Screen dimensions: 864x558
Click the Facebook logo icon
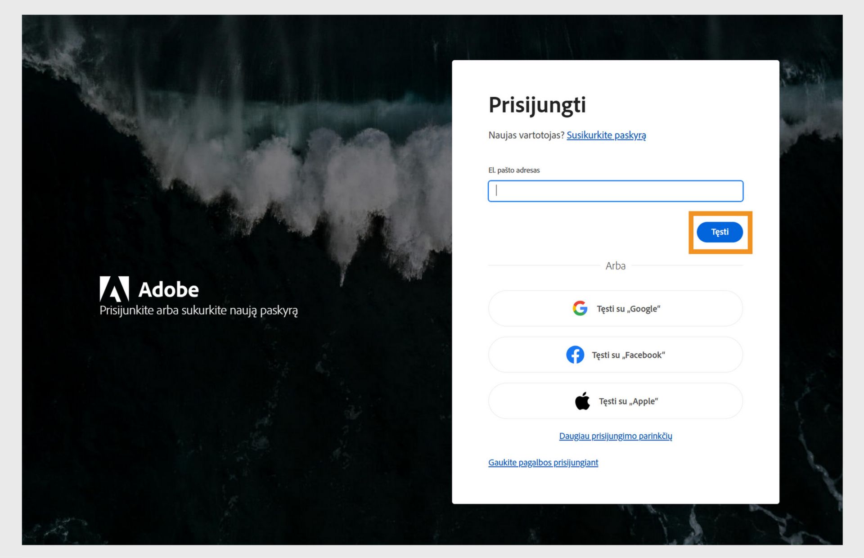575,355
